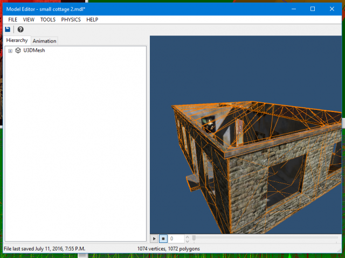
Task: Open the TOOLS menu
Action: tap(47, 19)
